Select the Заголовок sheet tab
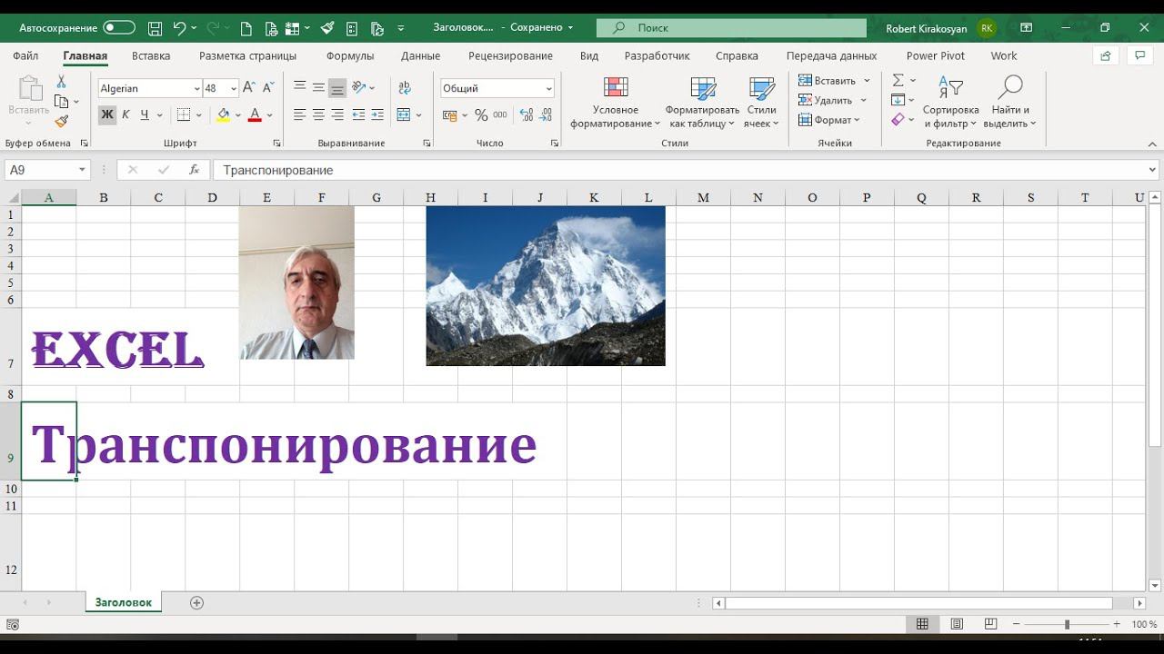1164x654 pixels. click(x=124, y=602)
